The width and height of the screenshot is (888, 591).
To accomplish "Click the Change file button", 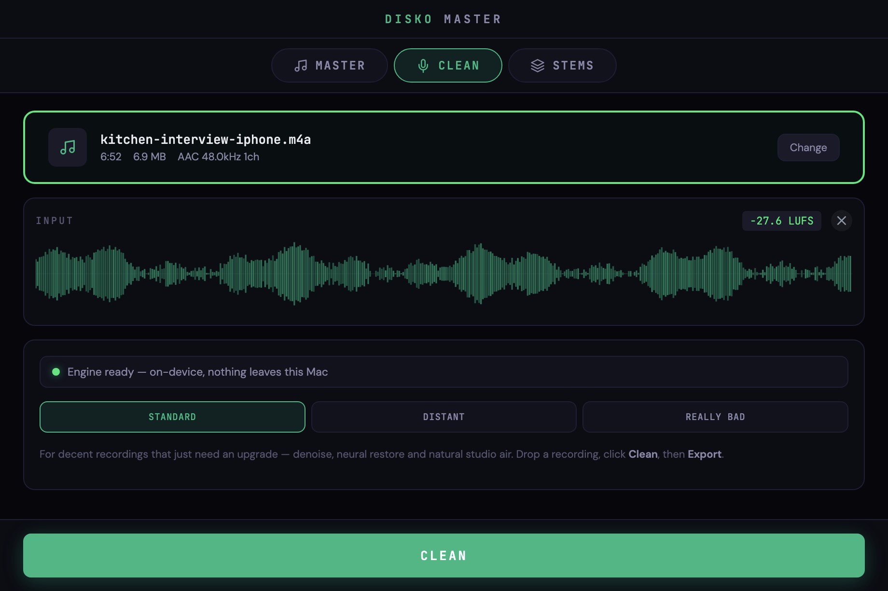I will [808, 147].
